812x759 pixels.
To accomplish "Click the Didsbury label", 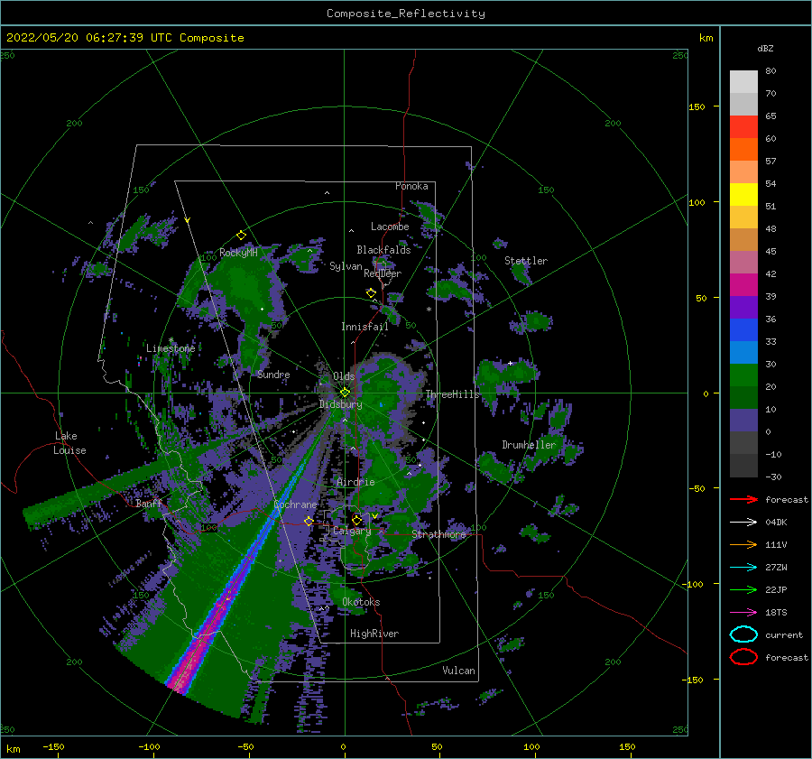I will [341, 404].
